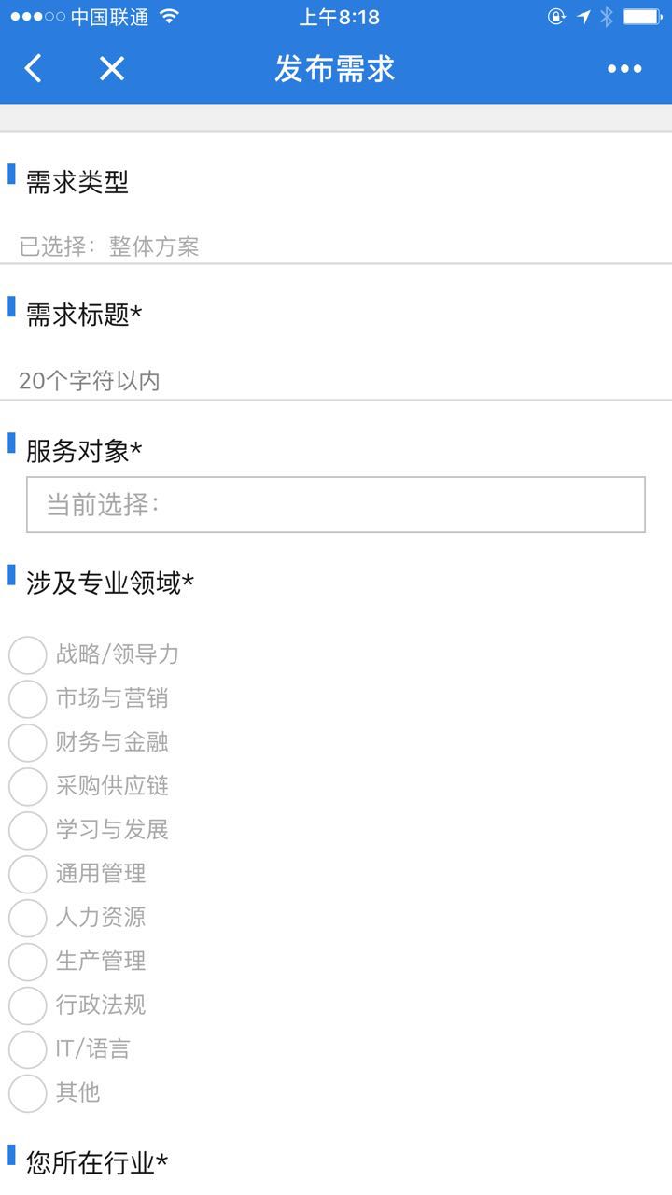Select the 战略/领导力 radio option
Image resolution: width=672 pixels, height=1195 pixels.
(28, 655)
